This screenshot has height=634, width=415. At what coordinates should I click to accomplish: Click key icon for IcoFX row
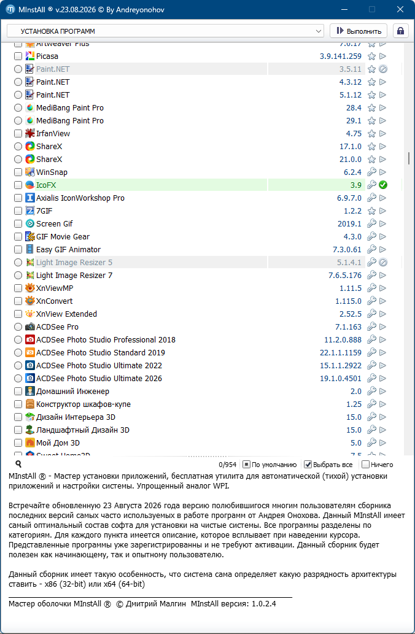(371, 185)
